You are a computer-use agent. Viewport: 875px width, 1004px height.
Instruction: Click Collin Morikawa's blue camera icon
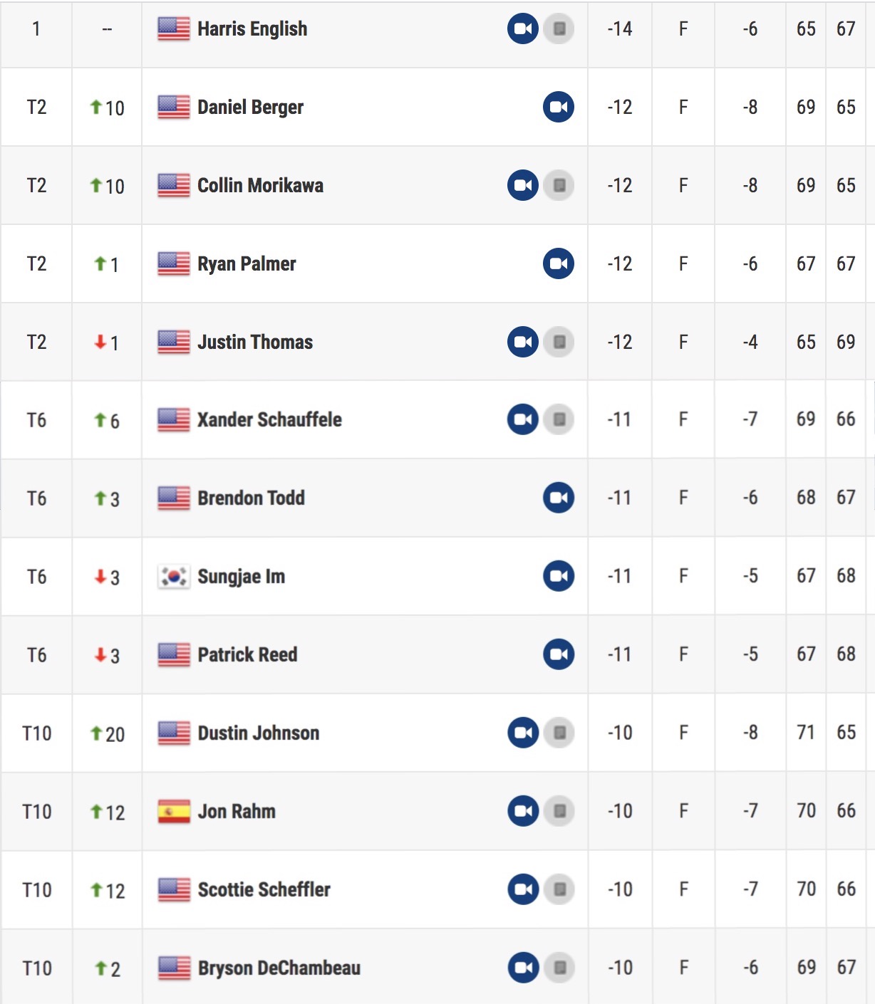point(522,186)
